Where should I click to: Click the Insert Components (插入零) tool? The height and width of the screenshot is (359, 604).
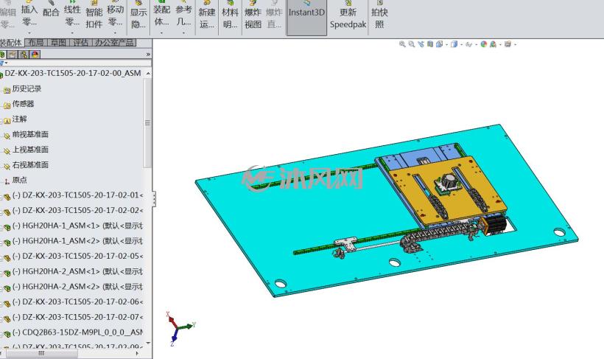point(29,15)
